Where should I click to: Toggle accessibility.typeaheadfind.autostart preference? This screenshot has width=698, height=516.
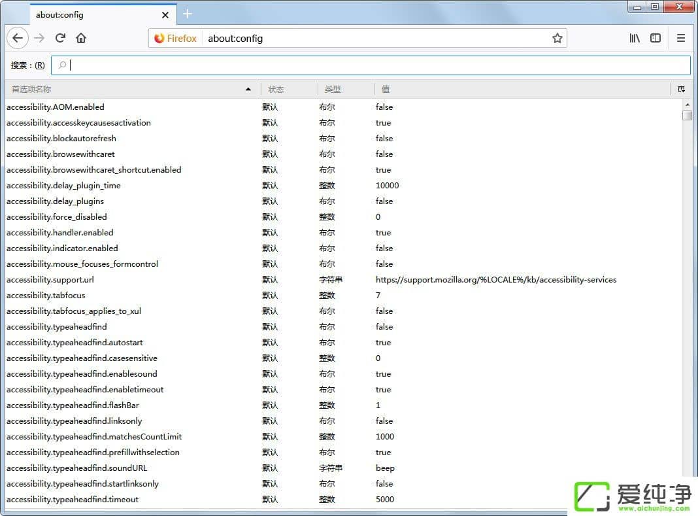point(75,342)
